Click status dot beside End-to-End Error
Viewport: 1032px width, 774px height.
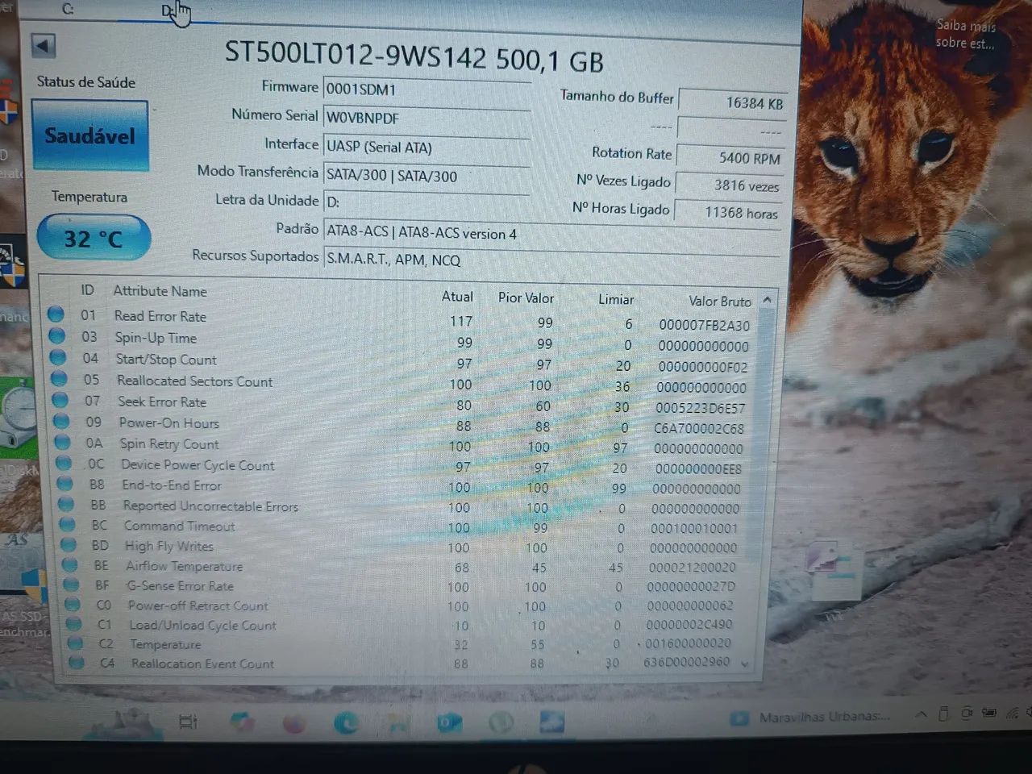64,483
